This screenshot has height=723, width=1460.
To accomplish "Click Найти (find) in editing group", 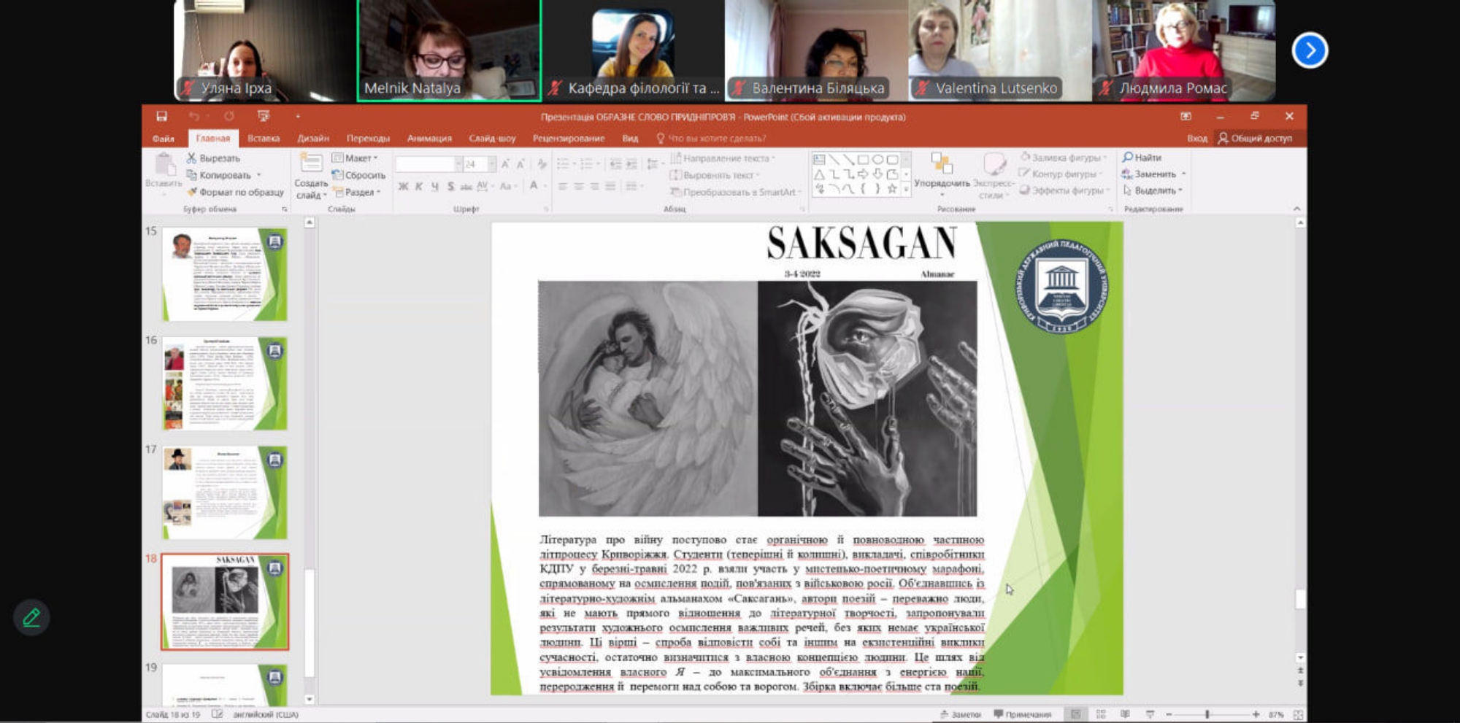I will (1142, 158).
